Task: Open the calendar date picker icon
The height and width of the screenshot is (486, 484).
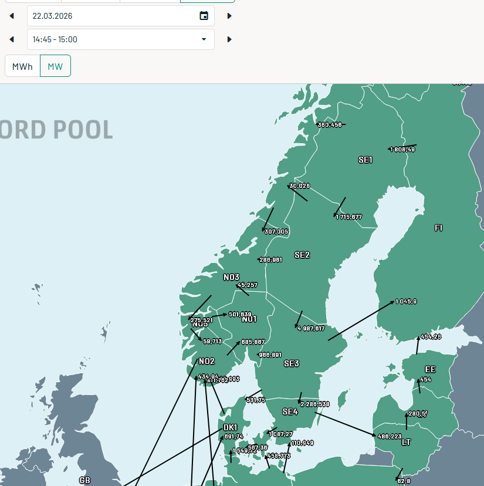Action: [x=204, y=16]
